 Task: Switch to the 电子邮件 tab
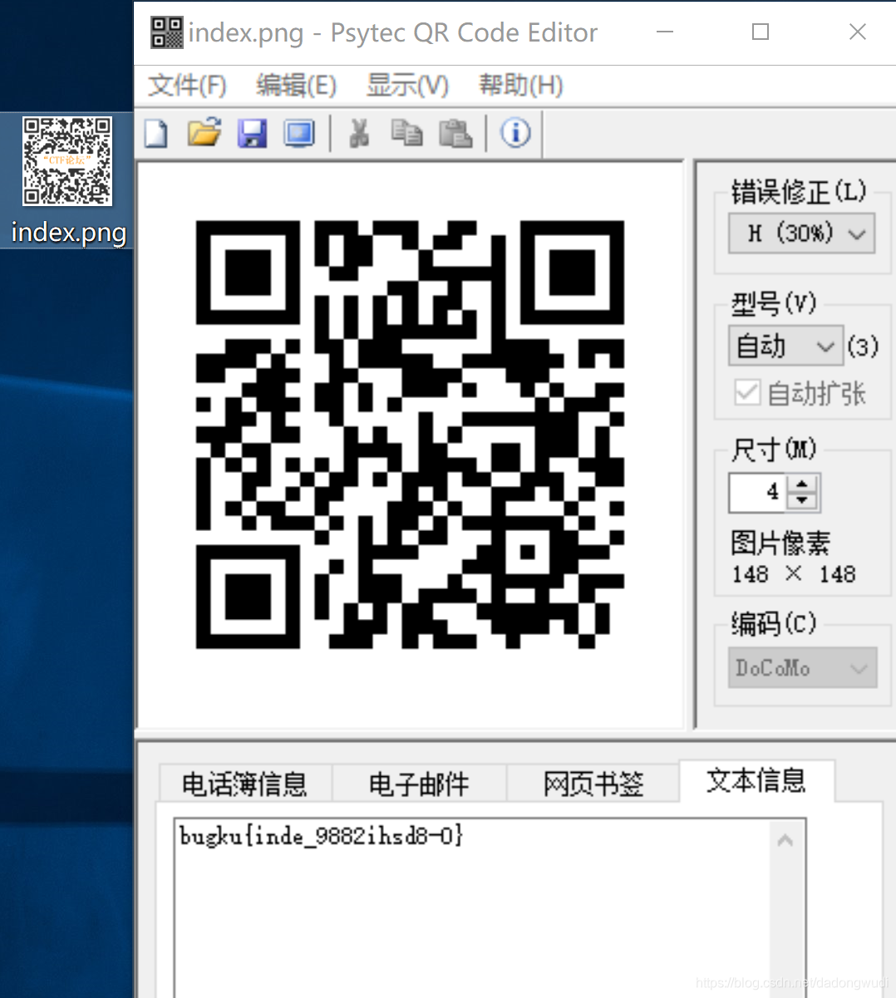[x=419, y=784]
